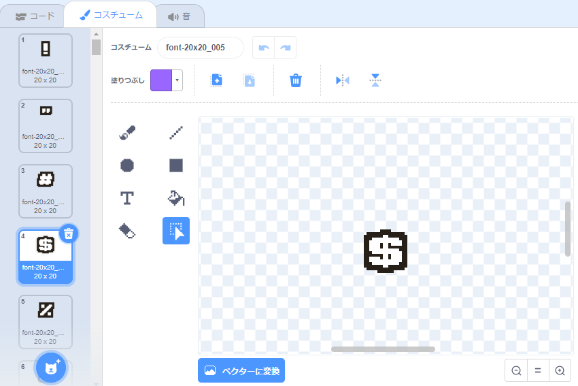Click the コスチューム label beside name field
578x386 pixels.
coord(131,47)
